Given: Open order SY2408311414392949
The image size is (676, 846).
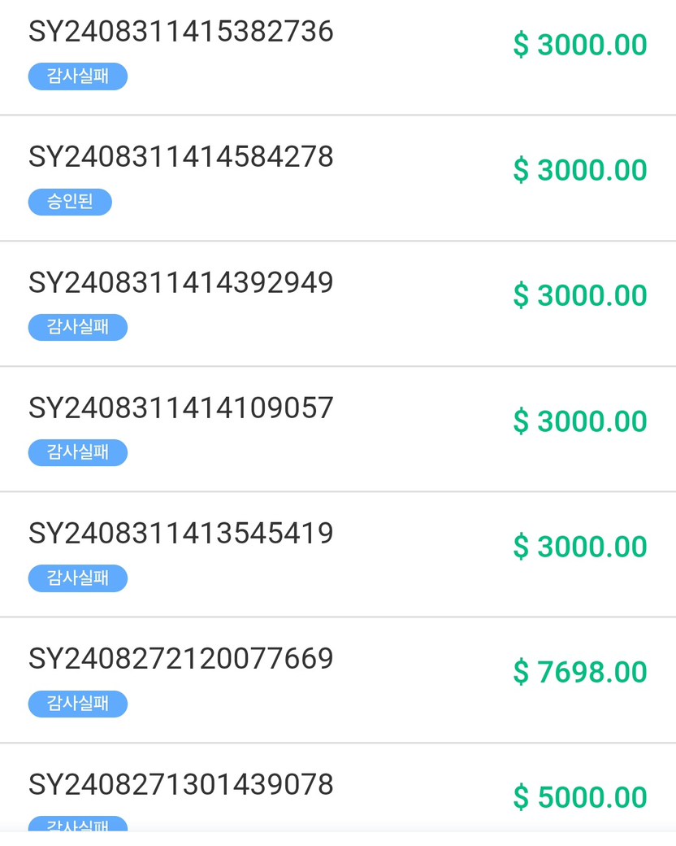Looking at the screenshot, I should coord(181,283).
